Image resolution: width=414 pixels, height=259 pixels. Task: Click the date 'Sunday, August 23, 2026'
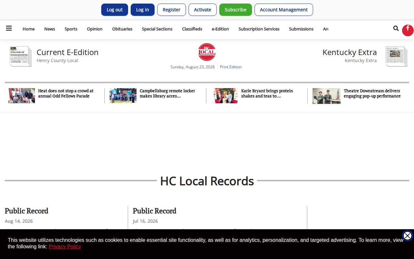coord(192,67)
